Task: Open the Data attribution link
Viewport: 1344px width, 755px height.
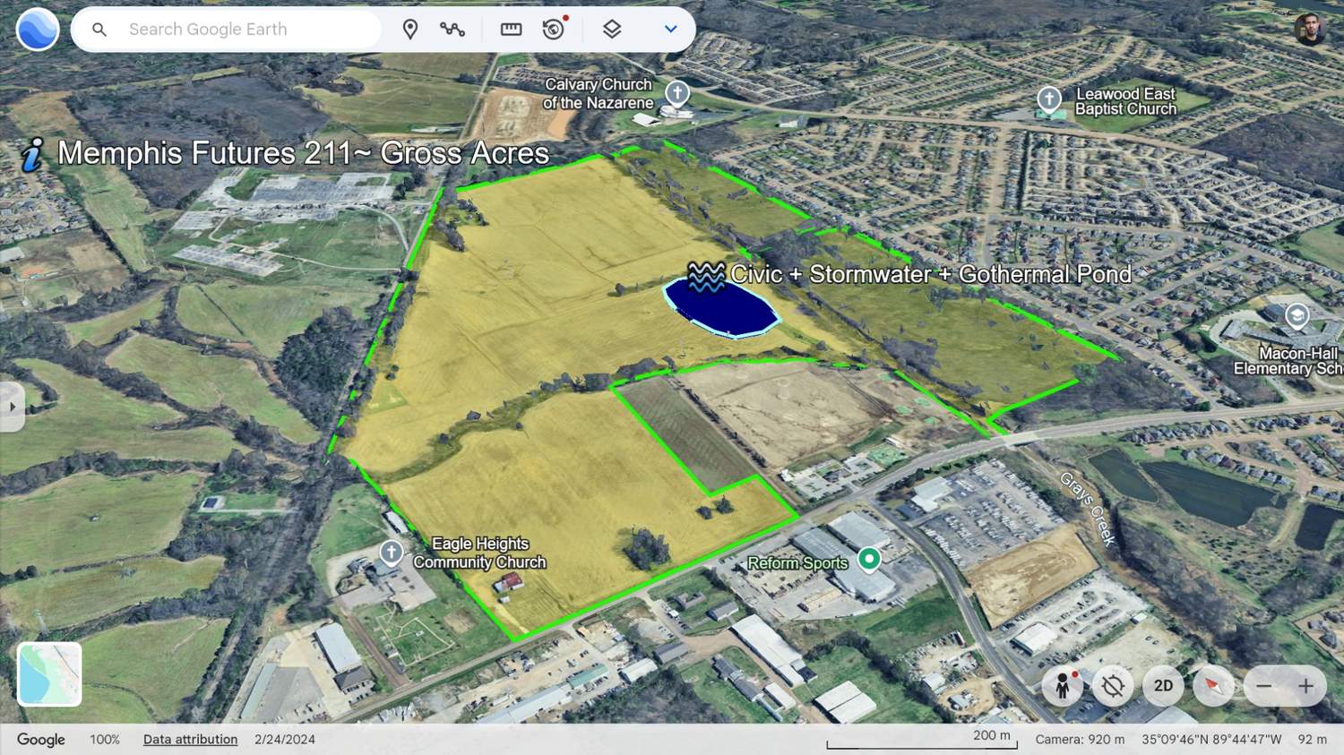Action: [190, 740]
